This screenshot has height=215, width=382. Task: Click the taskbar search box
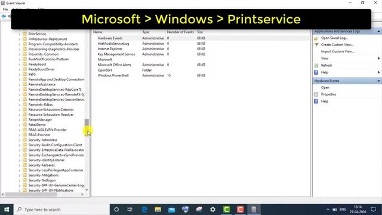coord(61,210)
